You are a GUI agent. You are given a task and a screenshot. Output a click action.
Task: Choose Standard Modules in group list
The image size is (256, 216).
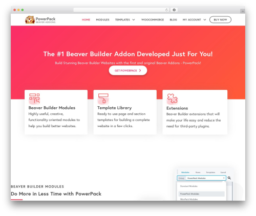(x=189, y=186)
